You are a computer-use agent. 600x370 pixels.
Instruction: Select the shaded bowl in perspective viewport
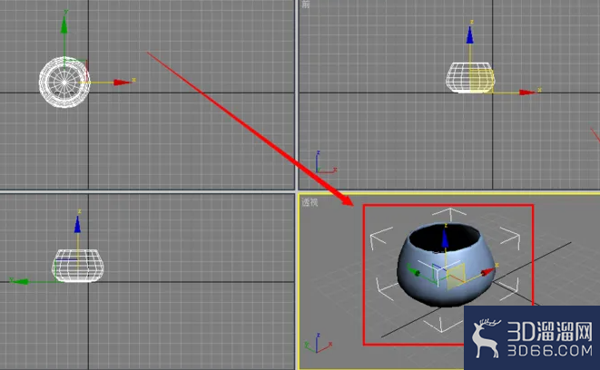446,265
